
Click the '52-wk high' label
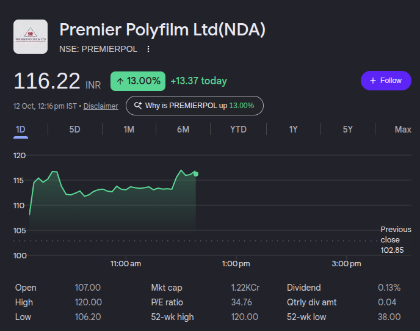[172, 317]
